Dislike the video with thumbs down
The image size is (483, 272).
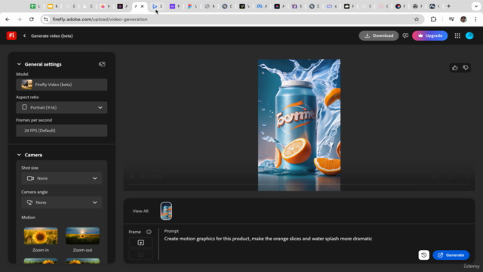[x=466, y=68]
